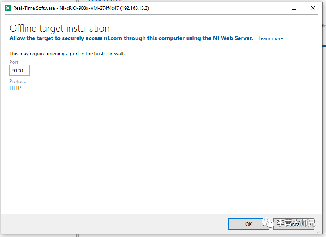Image resolution: width=326 pixels, height=237 pixels.
Task: Click the blue NI Web Server description
Action: 131,38
